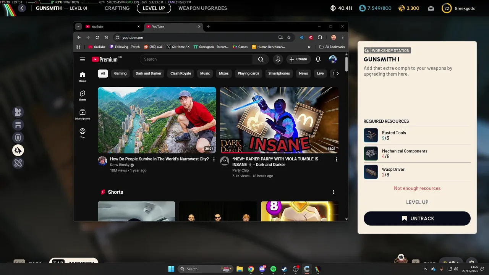Open Shorts in YouTube sidebar
Image resolution: width=489 pixels, height=275 pixels.
pos(83,95)
